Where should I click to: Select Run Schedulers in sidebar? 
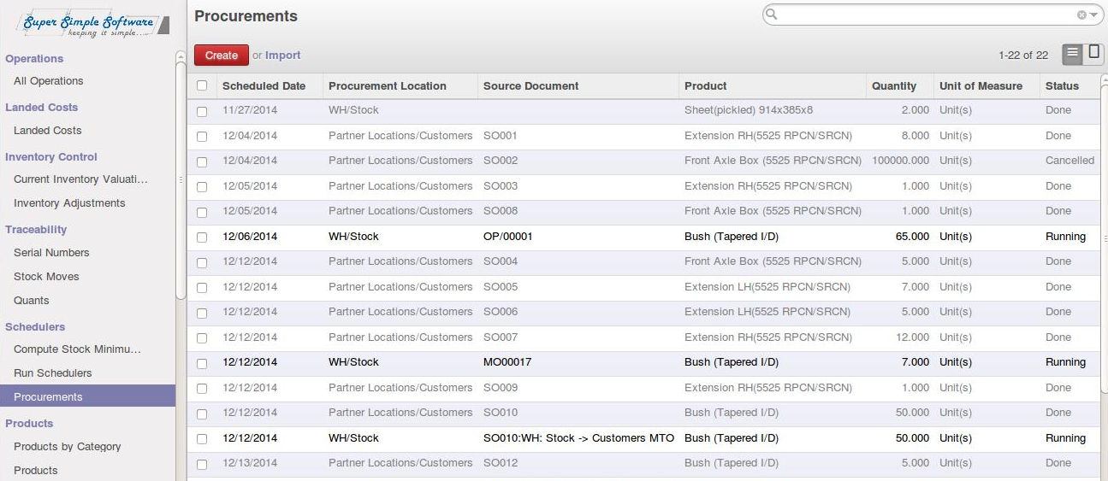[x=53, y=373]
